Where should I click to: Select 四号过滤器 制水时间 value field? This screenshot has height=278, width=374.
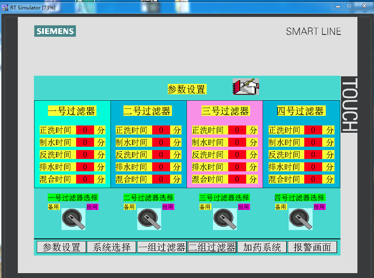coord(313,142)
